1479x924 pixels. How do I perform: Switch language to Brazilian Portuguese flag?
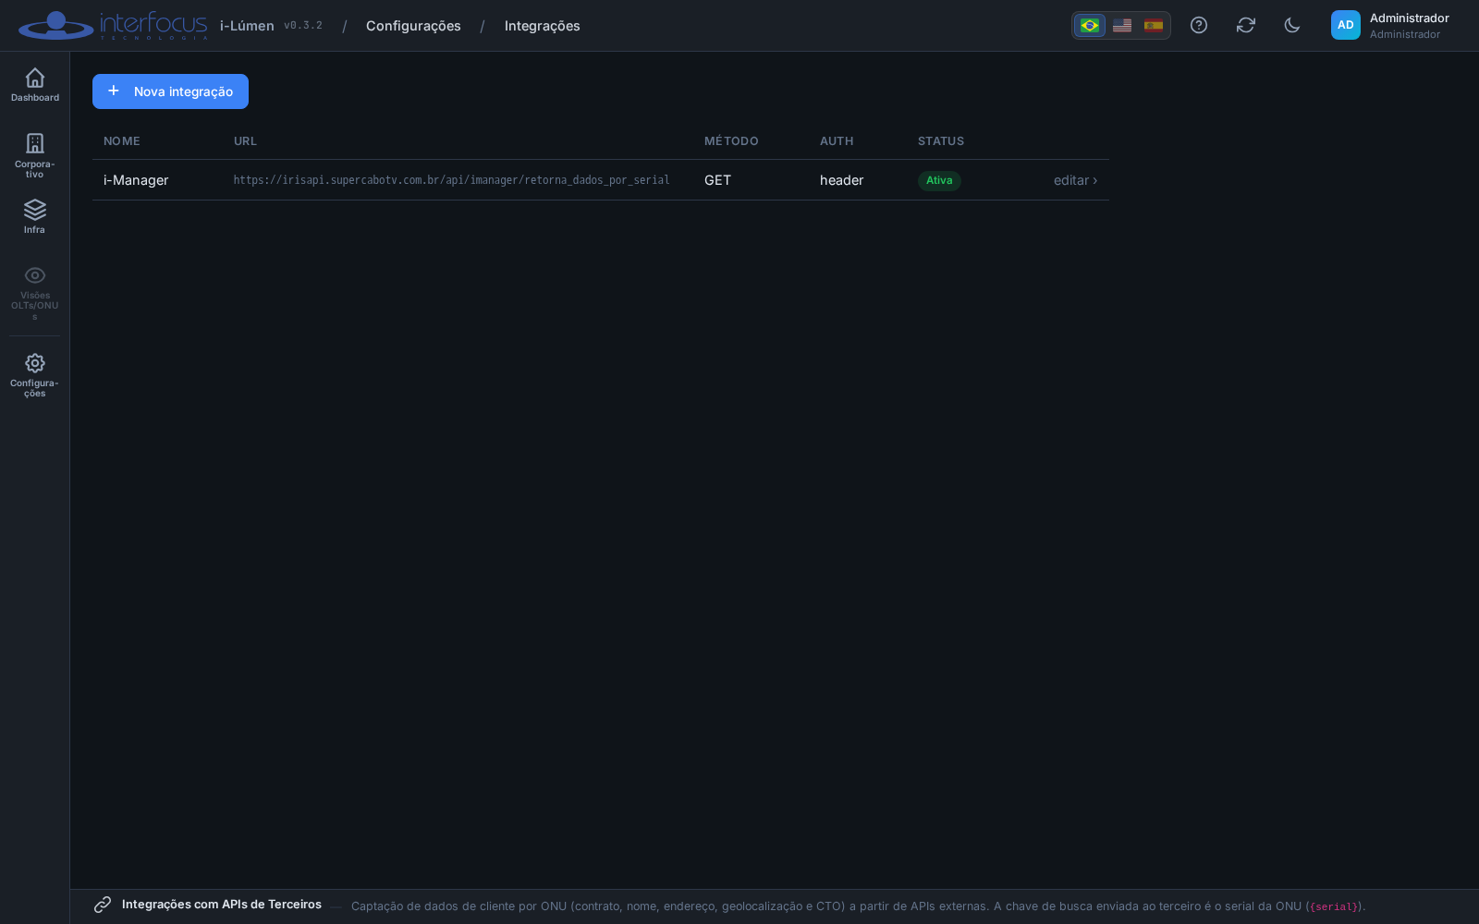pos(1090,25)
